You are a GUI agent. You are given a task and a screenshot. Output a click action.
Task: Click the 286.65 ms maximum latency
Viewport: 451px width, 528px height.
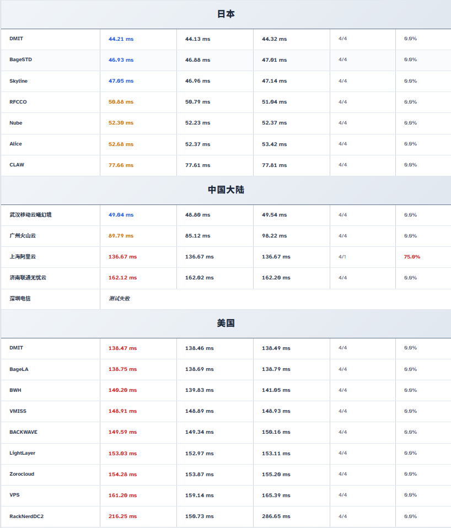coord(276,516)
